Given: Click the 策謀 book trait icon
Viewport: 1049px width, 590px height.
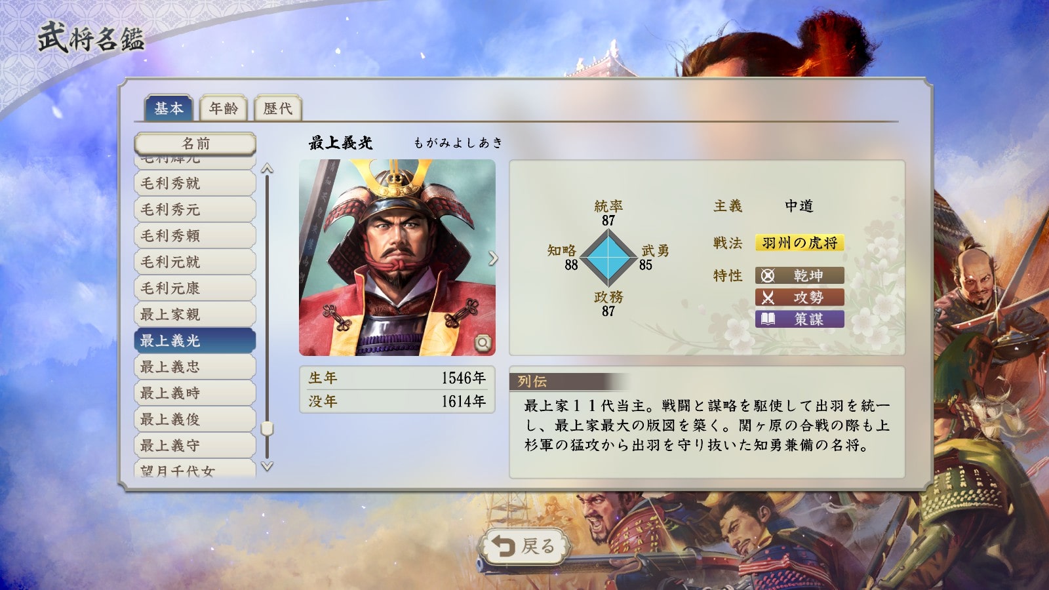Looking at the screenshot, I should [768, 319].
